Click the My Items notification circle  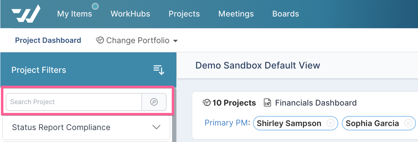95,6
